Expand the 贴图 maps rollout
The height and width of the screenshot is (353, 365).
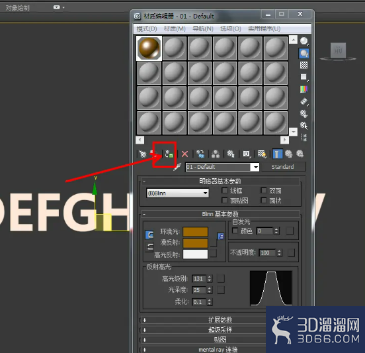click(x=220, y=340)
